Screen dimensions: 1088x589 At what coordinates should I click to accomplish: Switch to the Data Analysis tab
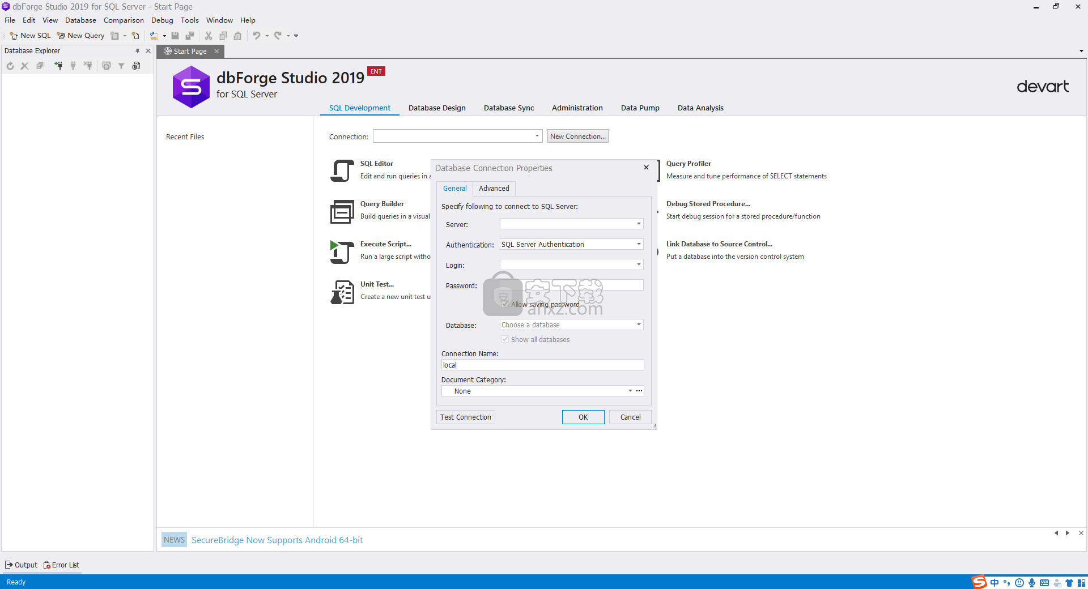[700, 108]
